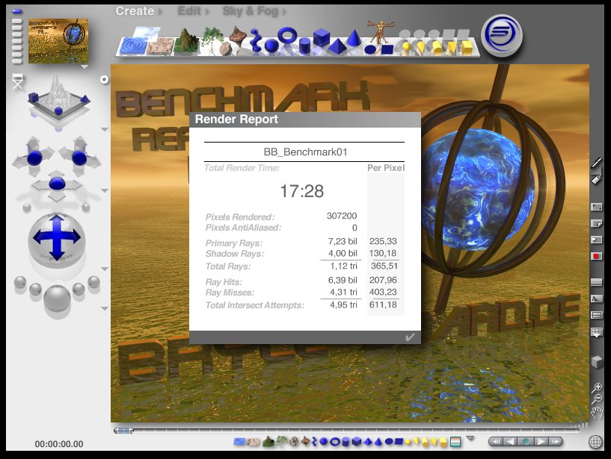The width and height of the screenshot is (611, 459).
Task: Toggle the folded-corner page display button
Action: pos(597,223)
